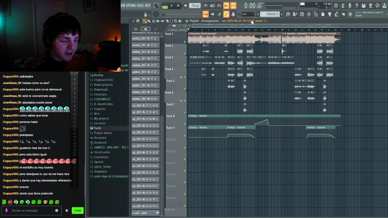The image size is (388, 218).
Task: Open the HELP menu
Action: pyautogui.click(x=148, y=5)
